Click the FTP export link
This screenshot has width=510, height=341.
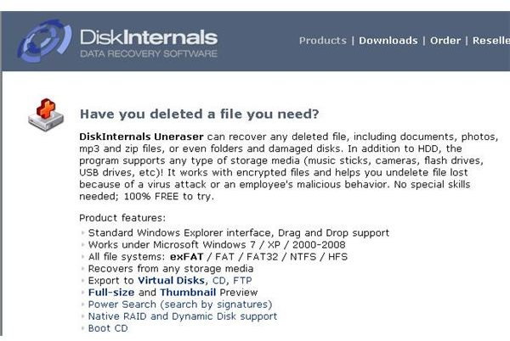242,280
